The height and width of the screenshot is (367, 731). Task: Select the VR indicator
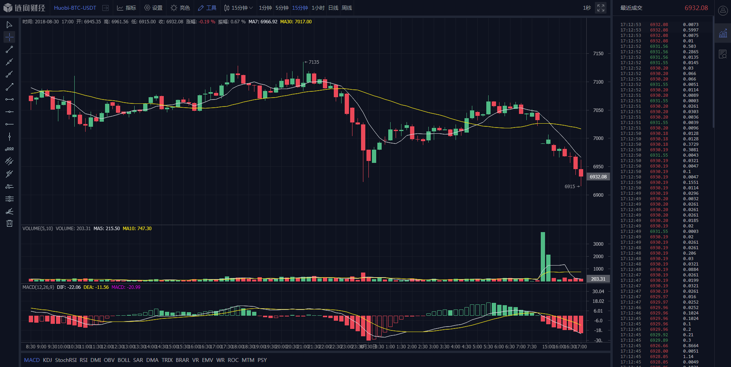pyautogui.click(x=195, y=360)
